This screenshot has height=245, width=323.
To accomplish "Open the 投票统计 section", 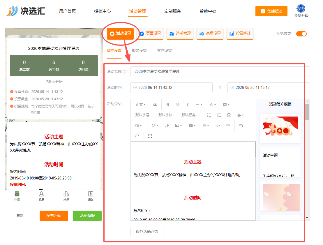I will coord(240,34).
